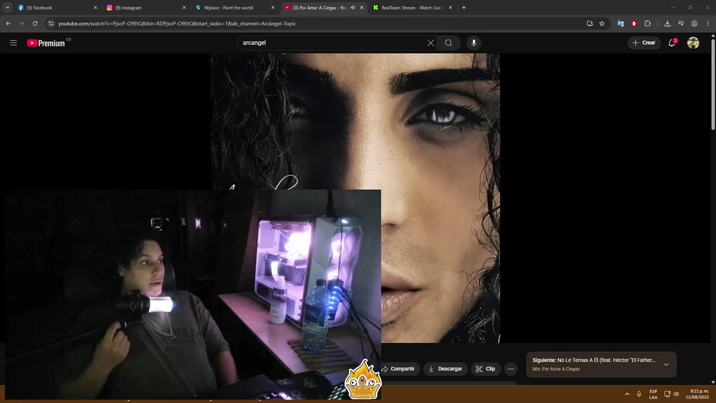Install app icon in address bar

[590, 24]
